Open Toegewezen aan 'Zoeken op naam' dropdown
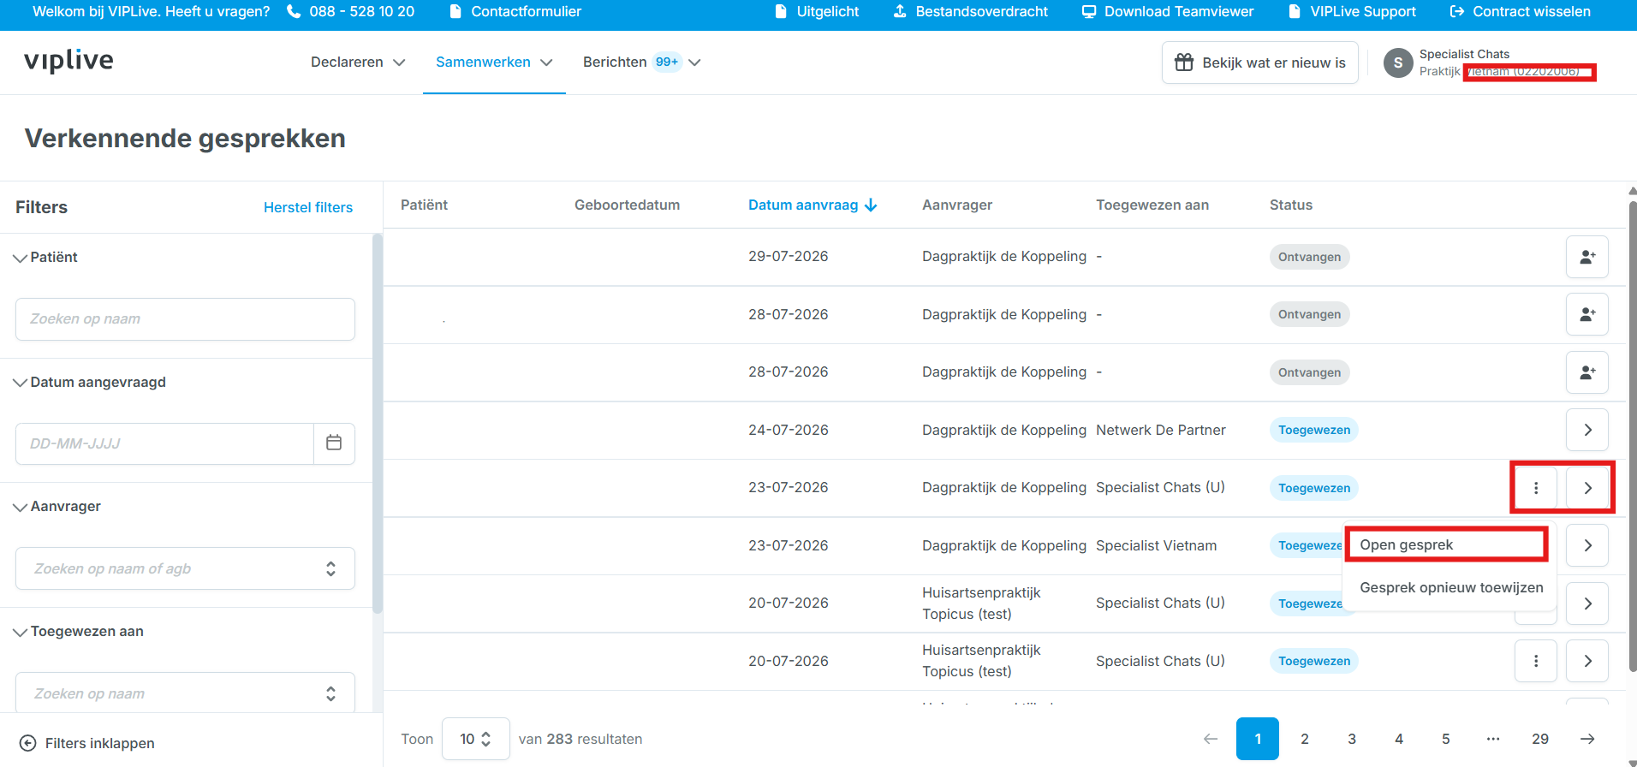Screen dimensions: 1637x767 tap(185, 693)
